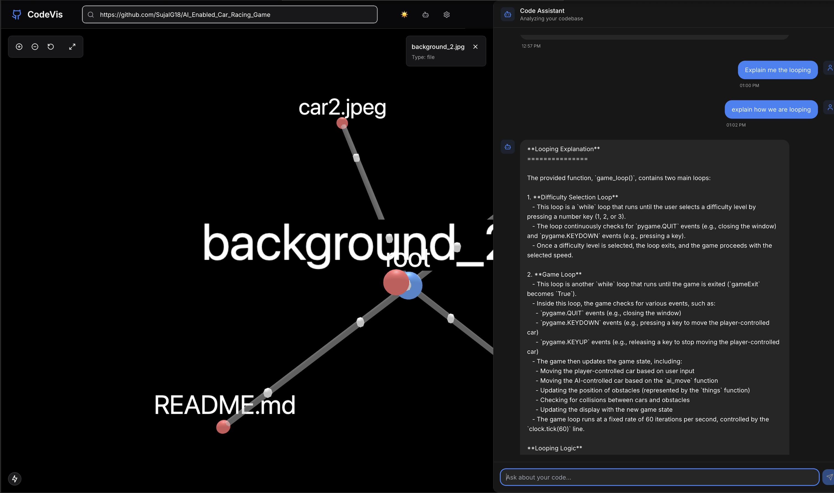Click the zoom out icon

point(35,47)
